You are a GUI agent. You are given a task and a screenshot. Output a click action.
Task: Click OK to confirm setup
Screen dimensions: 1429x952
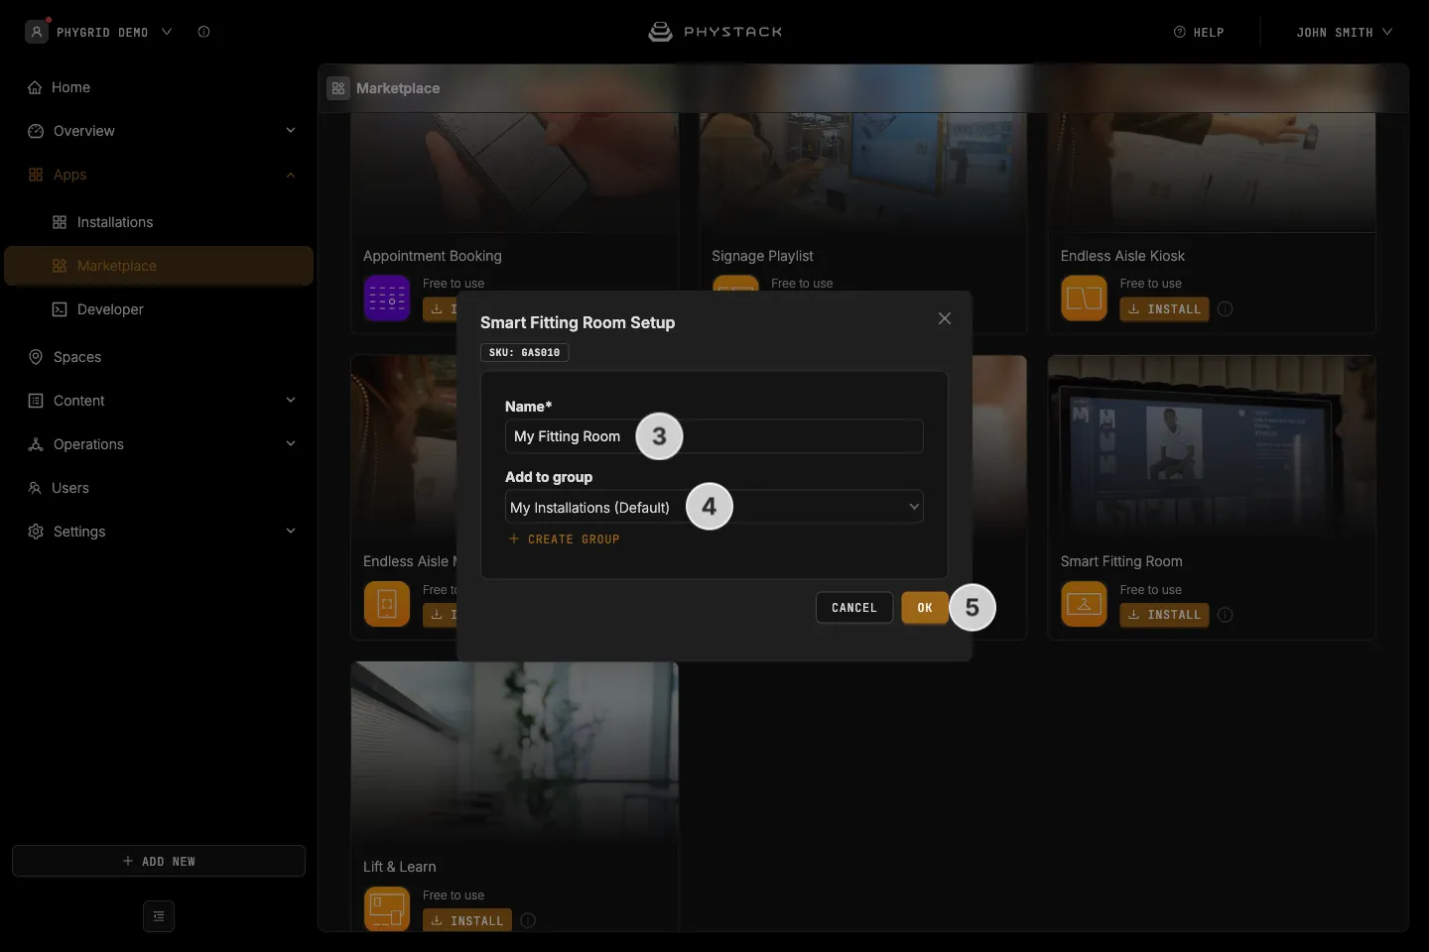click(x=925, y=608)
